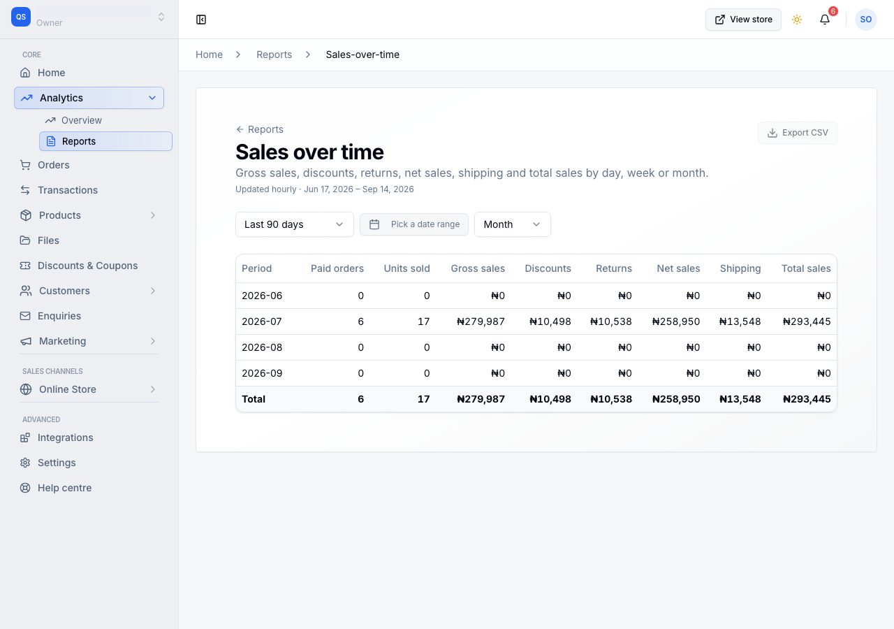
Task: Expand the Customers submenu chevron
Action: tap(153, 291)
